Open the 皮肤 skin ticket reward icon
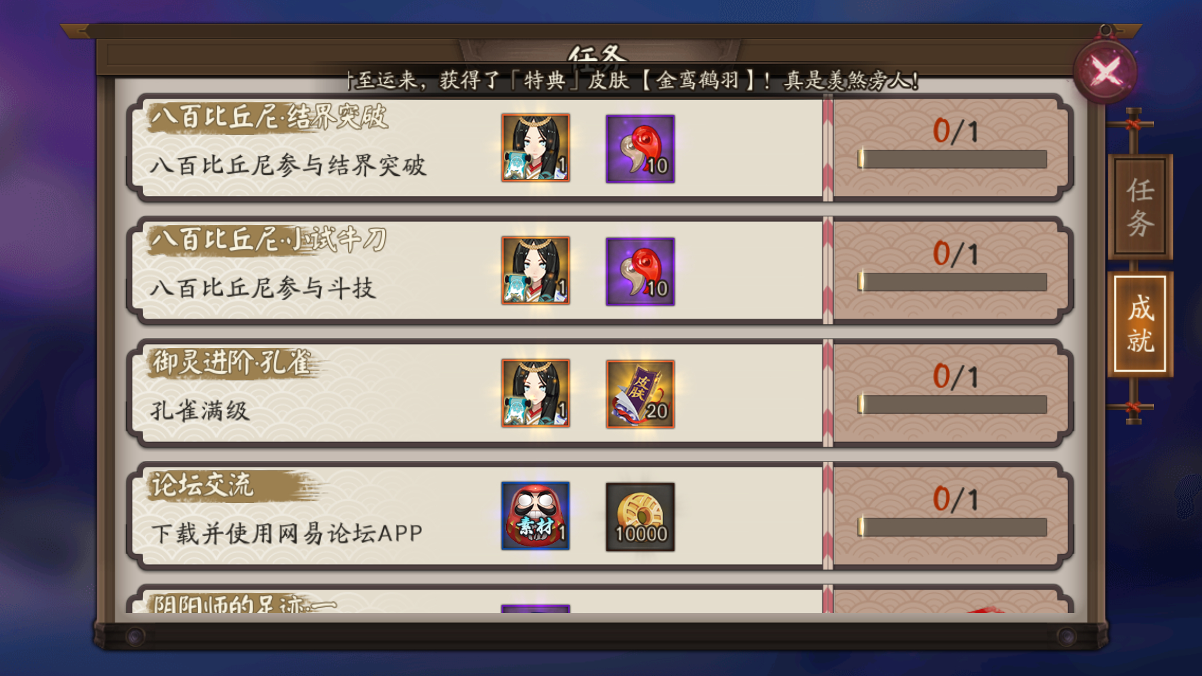1202x676 pixels. tap(640, 394)
